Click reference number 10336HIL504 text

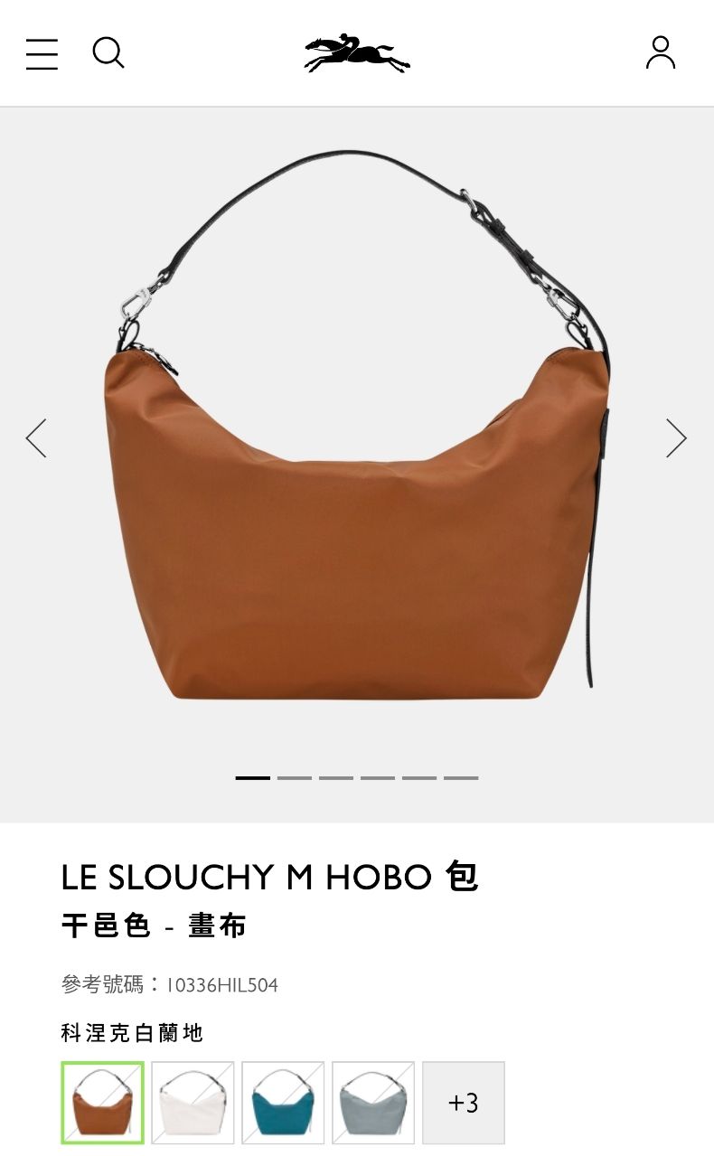(x=221, y=984)
